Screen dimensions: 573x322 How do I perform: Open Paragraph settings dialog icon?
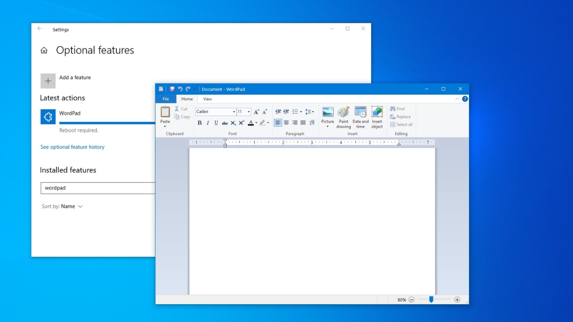312,123
